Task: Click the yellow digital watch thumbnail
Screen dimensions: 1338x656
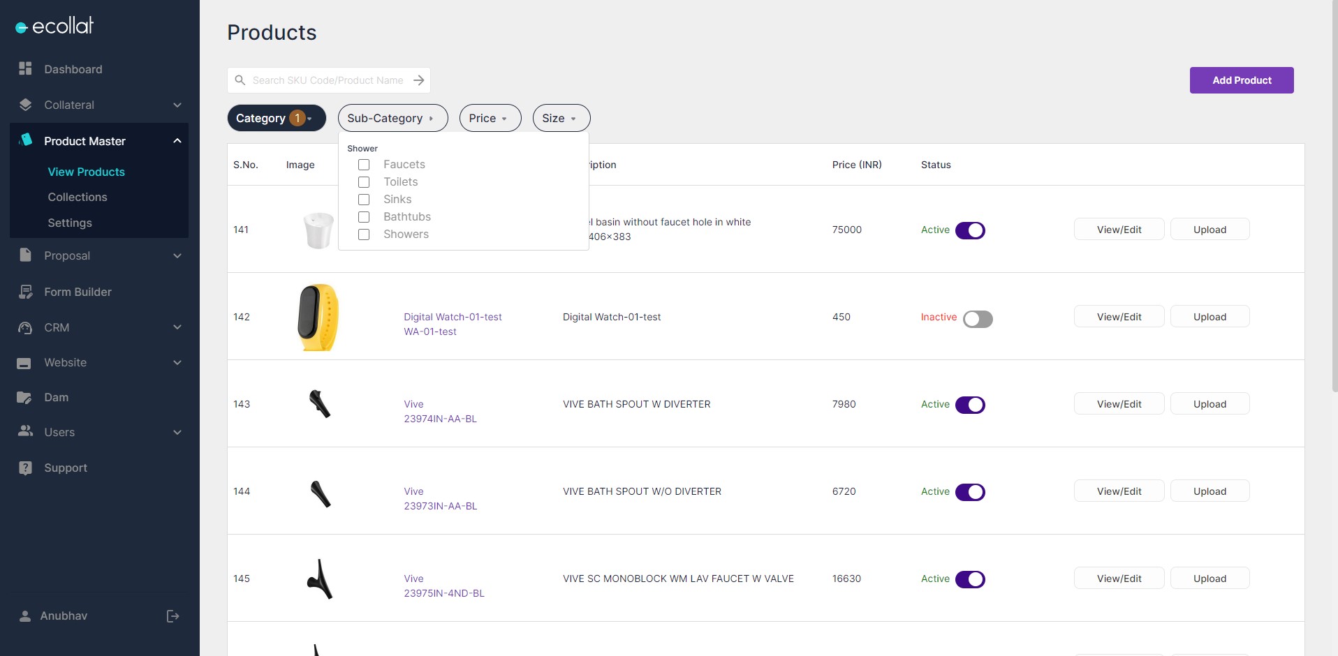Action: coord(318,316)
